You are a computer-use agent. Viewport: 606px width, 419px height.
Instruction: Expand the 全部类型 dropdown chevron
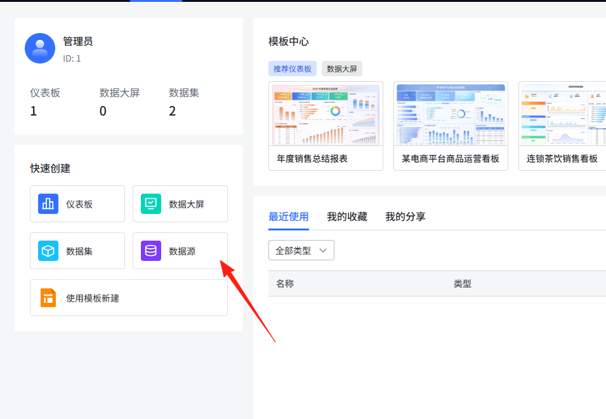pyautogui.click(x=323, y=251)
